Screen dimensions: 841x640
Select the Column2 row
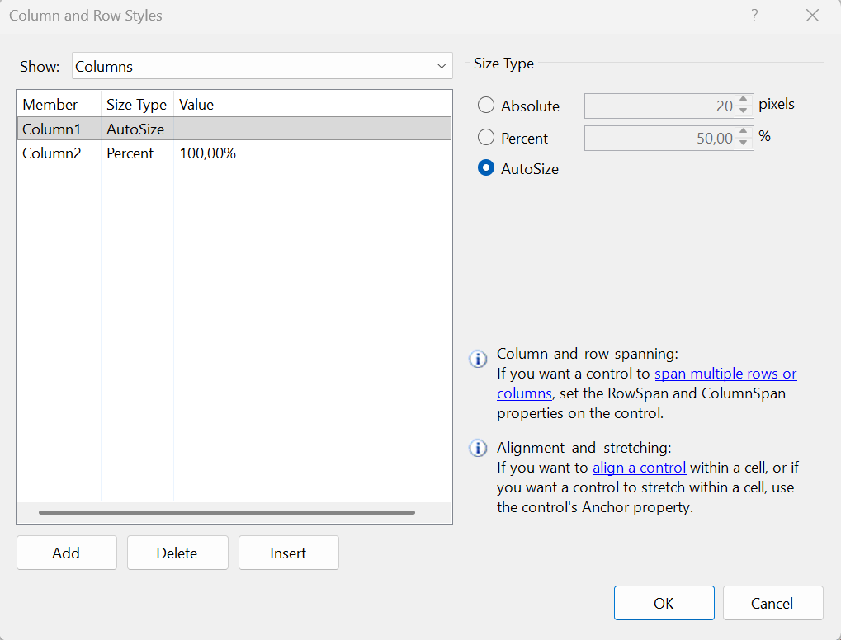point(234,153)
